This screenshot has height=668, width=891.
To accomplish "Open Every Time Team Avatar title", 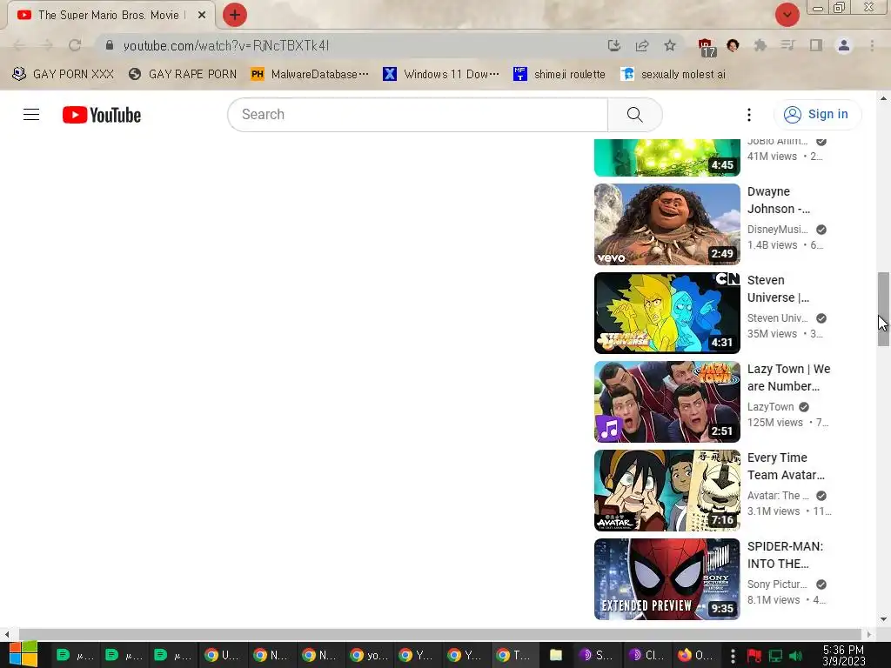I will click(x=786, y=466).
